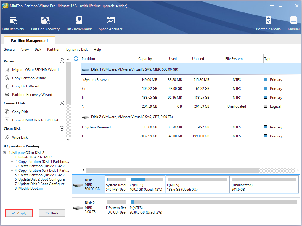Select E:System Reserved block in Disk 2 map
The image size is (302, 226).
click(116, 207)
